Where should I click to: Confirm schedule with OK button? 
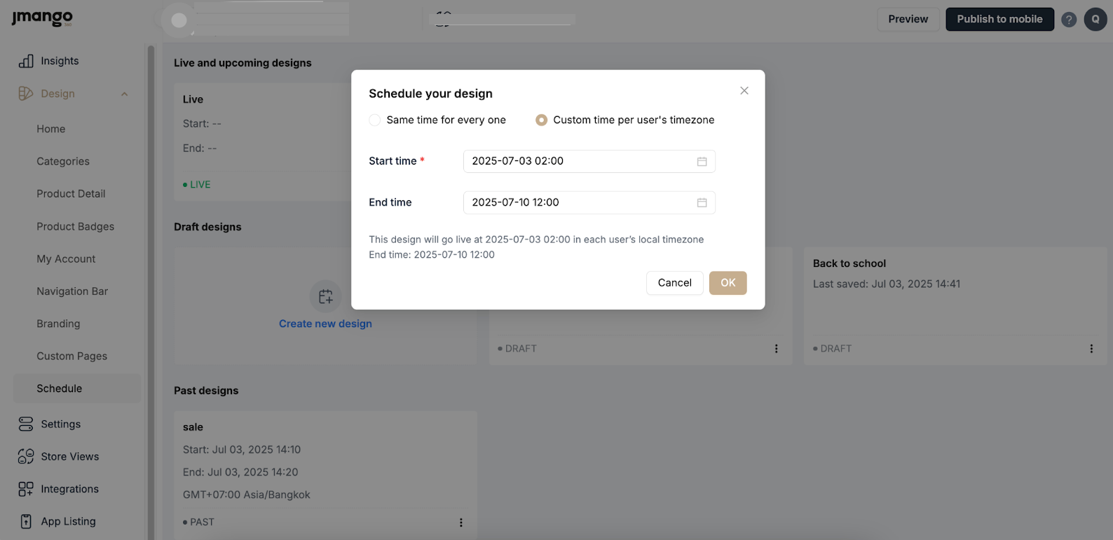click(728, 283)
